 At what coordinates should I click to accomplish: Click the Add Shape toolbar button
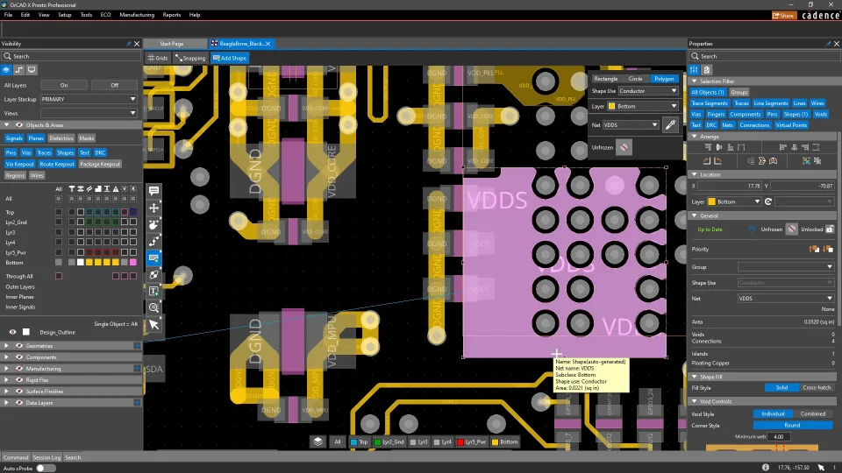(x=230, y=58)
